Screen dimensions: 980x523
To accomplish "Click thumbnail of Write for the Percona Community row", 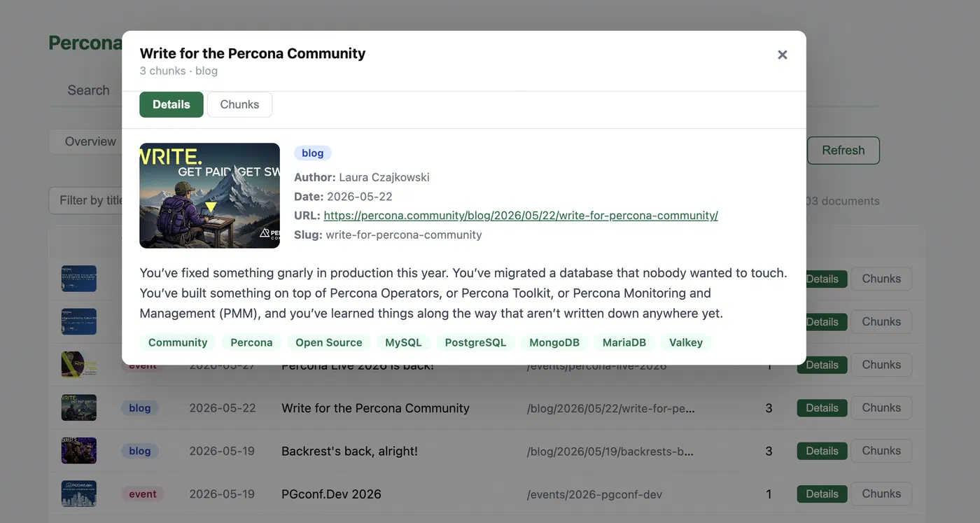I will pos(78,407).
